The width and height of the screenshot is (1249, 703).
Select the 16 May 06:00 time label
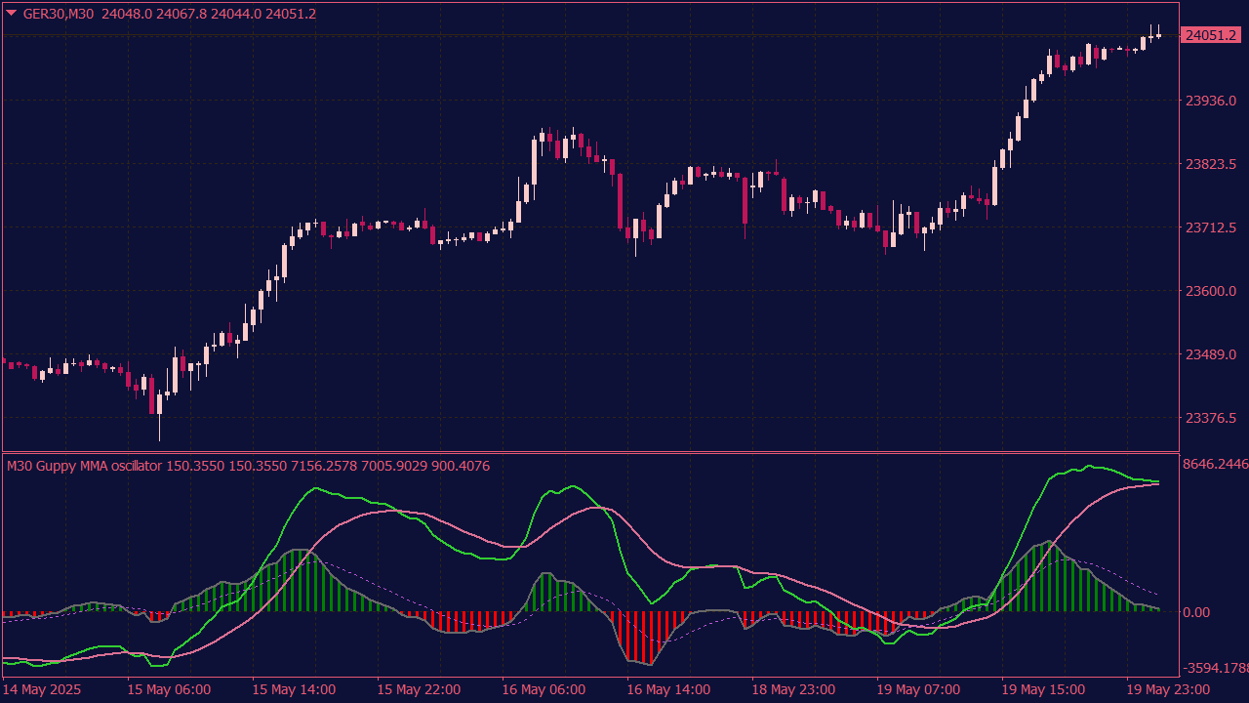tap(544, 689)
